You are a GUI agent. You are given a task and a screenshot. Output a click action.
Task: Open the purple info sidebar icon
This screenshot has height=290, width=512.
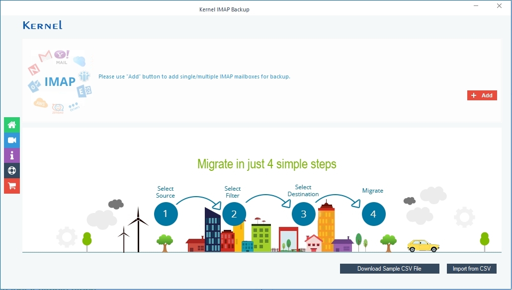12,155
